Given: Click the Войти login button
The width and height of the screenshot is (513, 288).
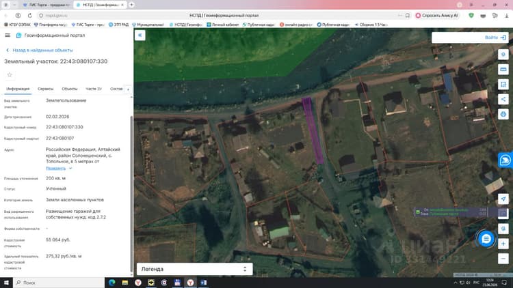Looking at the screenshot, I should pyautogui.click(x=495, y=38).
